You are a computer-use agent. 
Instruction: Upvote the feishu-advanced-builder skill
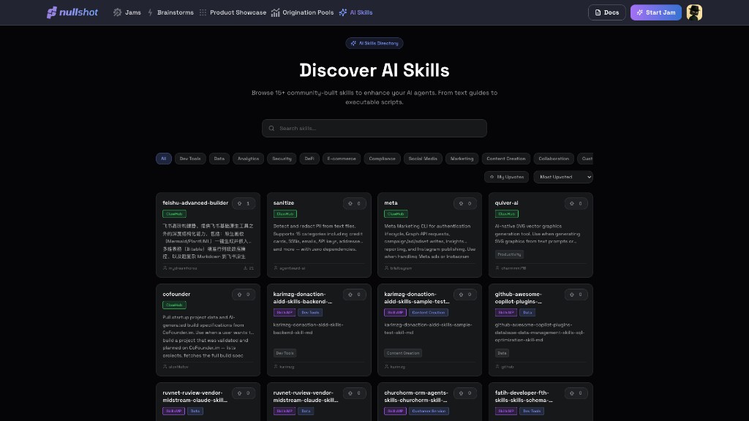pos(244,203)
